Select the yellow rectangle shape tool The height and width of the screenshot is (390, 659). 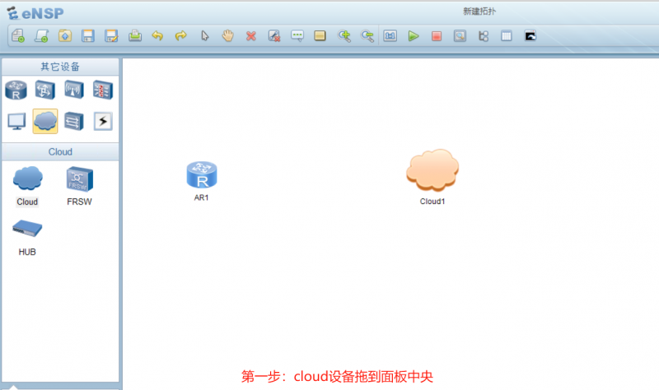coord(320,36)
